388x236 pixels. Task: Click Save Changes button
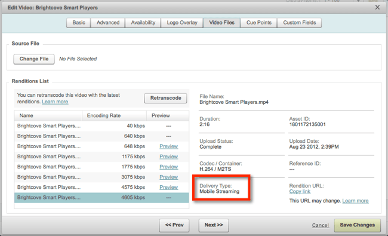click(358, 225)
